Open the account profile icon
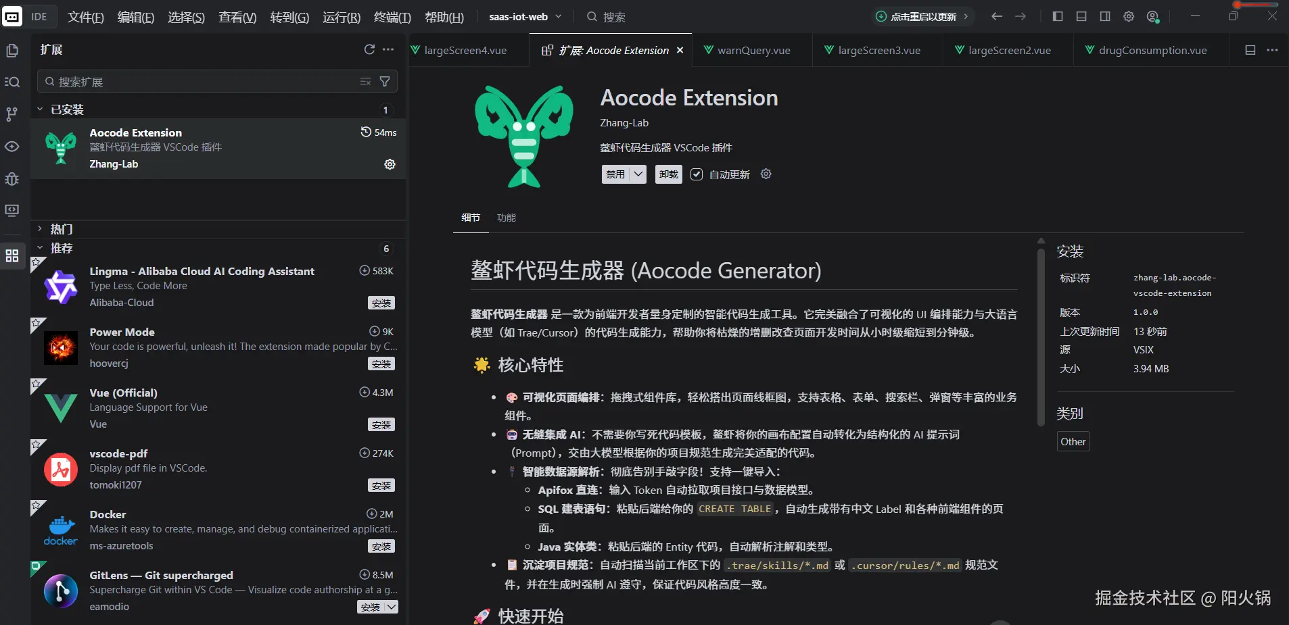 click(x=1153, y=17)
